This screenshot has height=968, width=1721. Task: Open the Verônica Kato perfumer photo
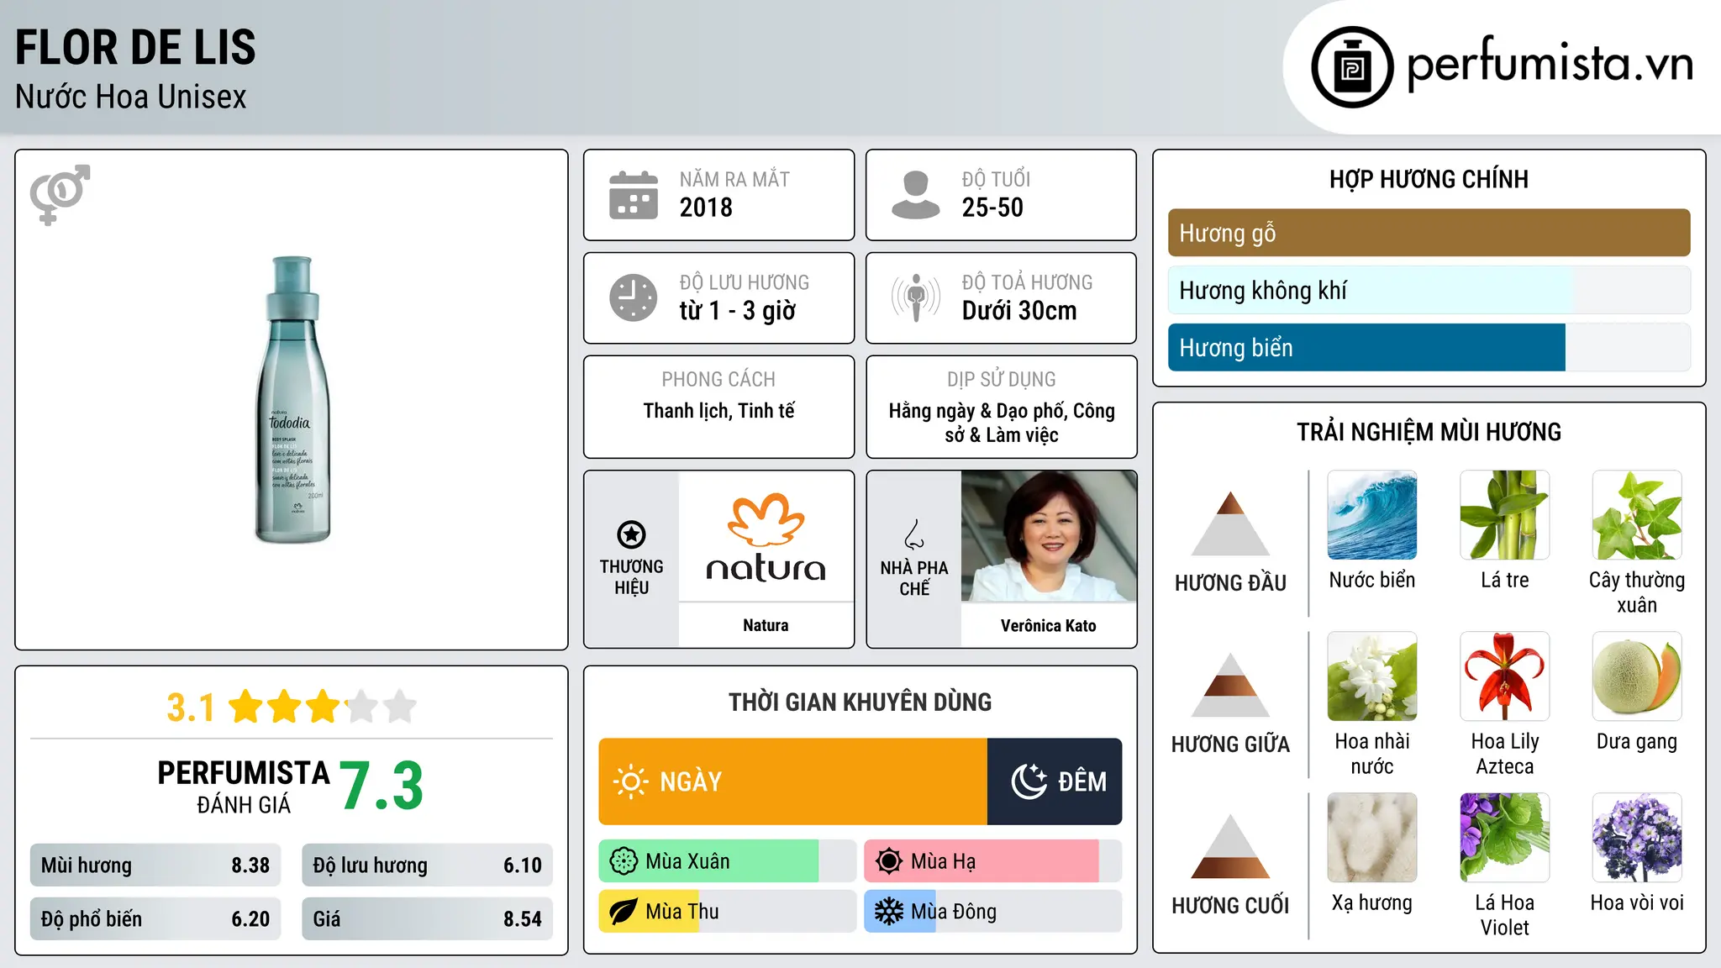1049,536
